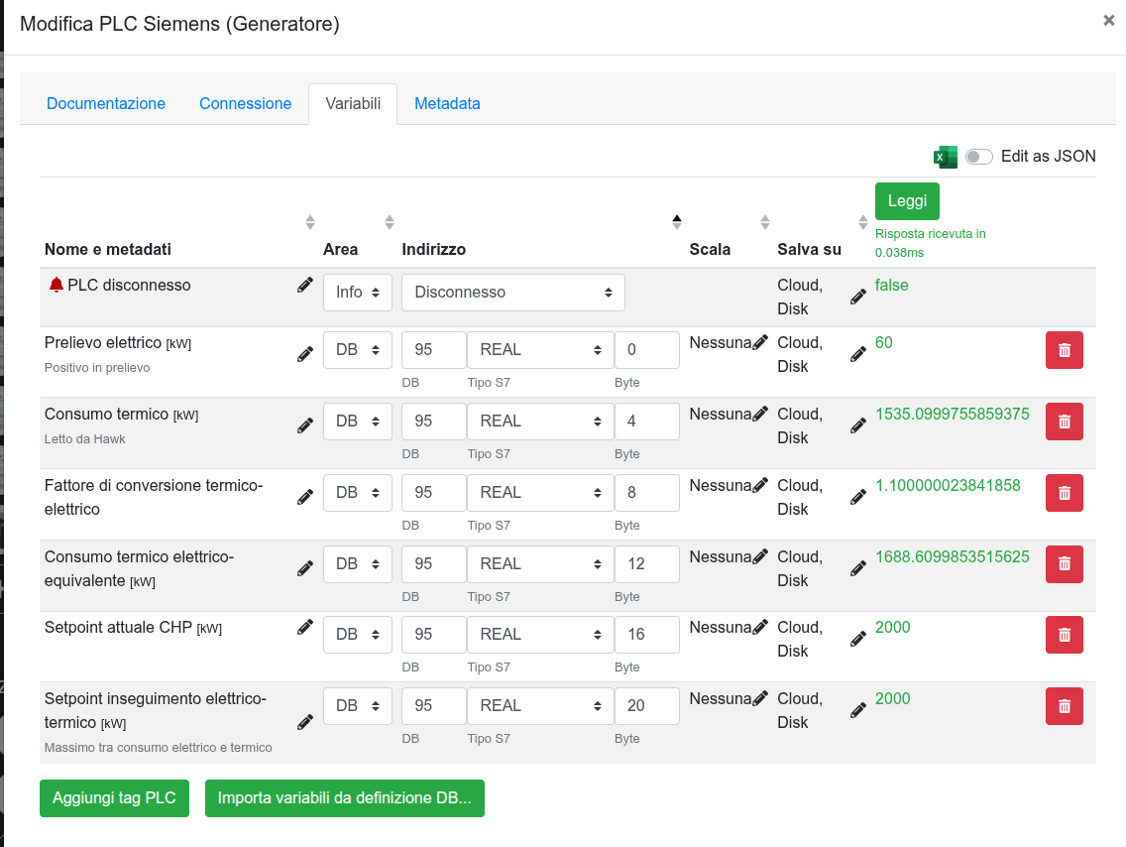1126x847 pixels.
Task: Expand REAL type dropdown for Prelievo elettrico
Action: point(540,350)
